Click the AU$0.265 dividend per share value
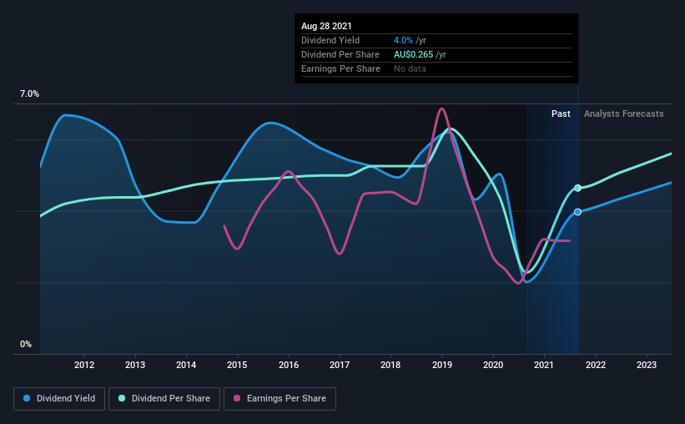Viewport: 685px width, 424px height. click(413, 54)
